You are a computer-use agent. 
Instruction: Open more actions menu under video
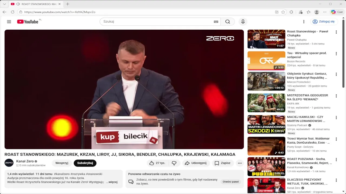tap(239, 163)
